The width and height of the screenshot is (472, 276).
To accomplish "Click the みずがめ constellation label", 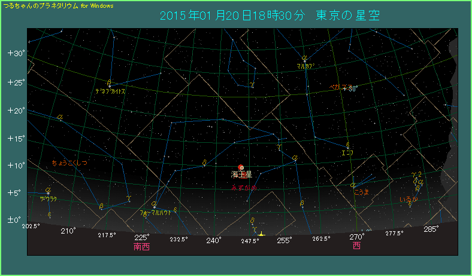I will coord(244,188).
